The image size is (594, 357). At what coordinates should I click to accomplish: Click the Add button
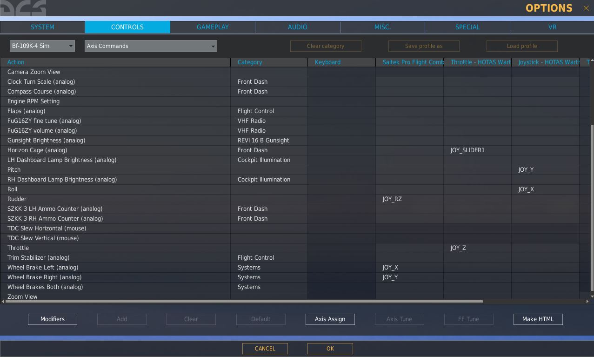[x=122, y=319]
